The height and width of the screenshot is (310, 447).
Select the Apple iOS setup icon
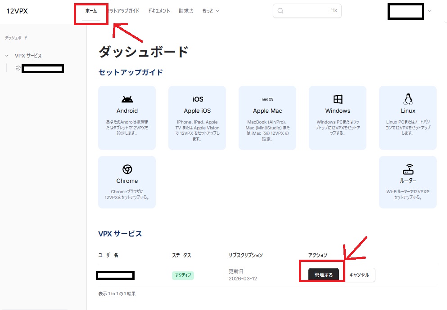(x=197, y=99)
